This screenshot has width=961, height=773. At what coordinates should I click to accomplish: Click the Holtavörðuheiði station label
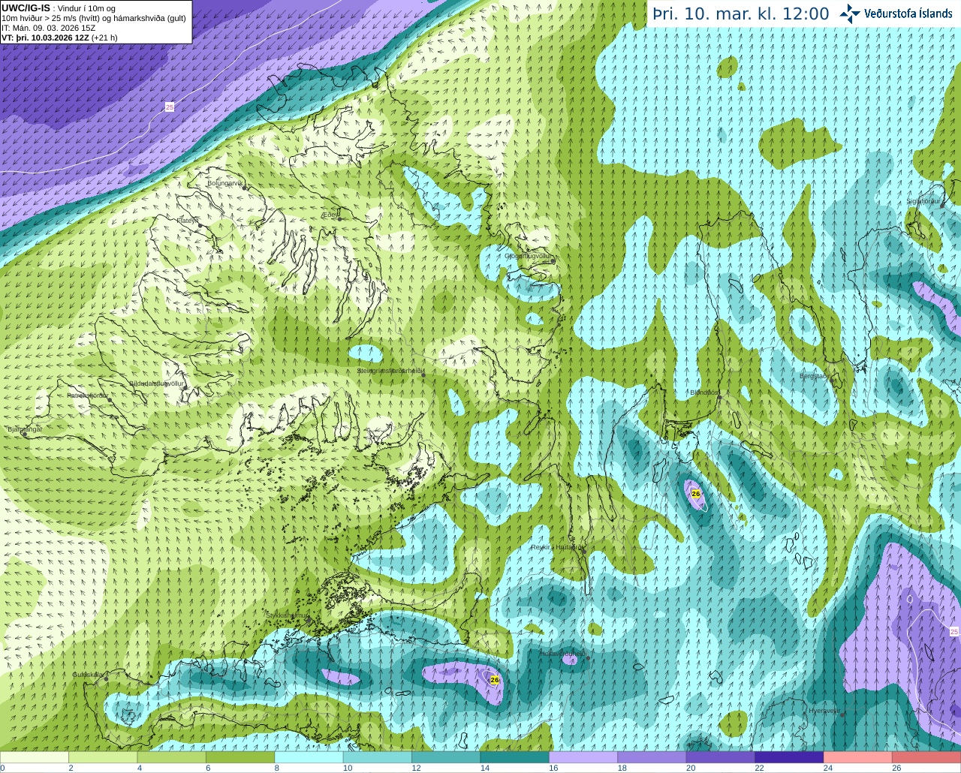click(562, 654)
